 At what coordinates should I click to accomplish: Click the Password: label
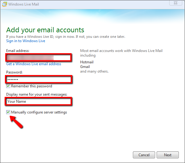point(14,72)
